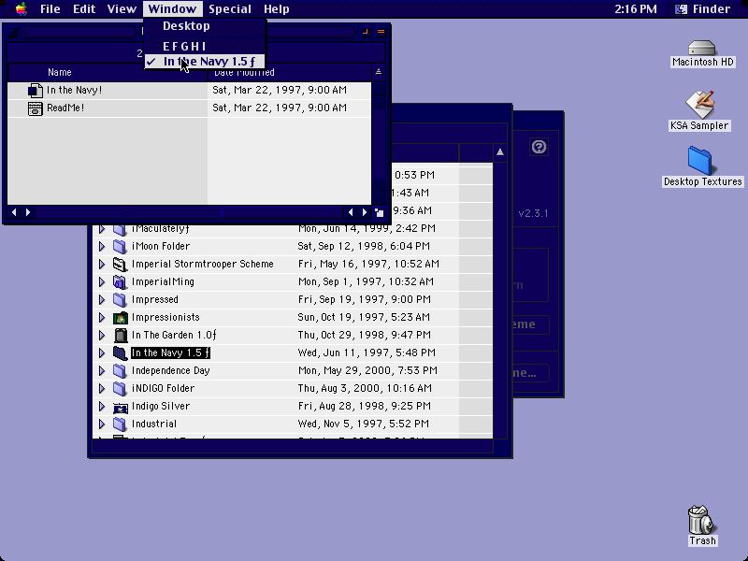The height and width of the screenshot is (561, 748).
Task: Toggle sort order in In the Navy window
Action: (379, 72)
